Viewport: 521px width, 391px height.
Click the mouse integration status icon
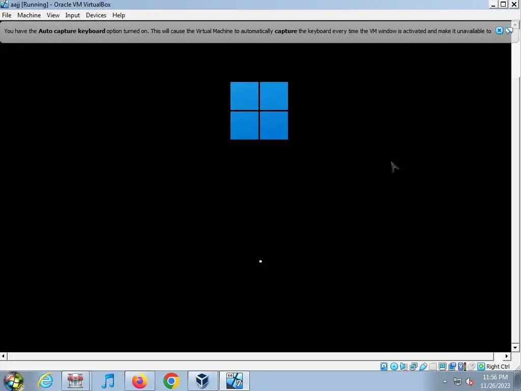471,367
